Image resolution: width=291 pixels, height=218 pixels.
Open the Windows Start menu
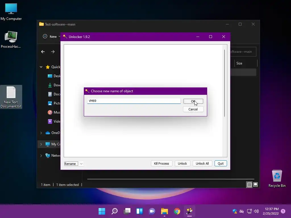coord(102,211)
